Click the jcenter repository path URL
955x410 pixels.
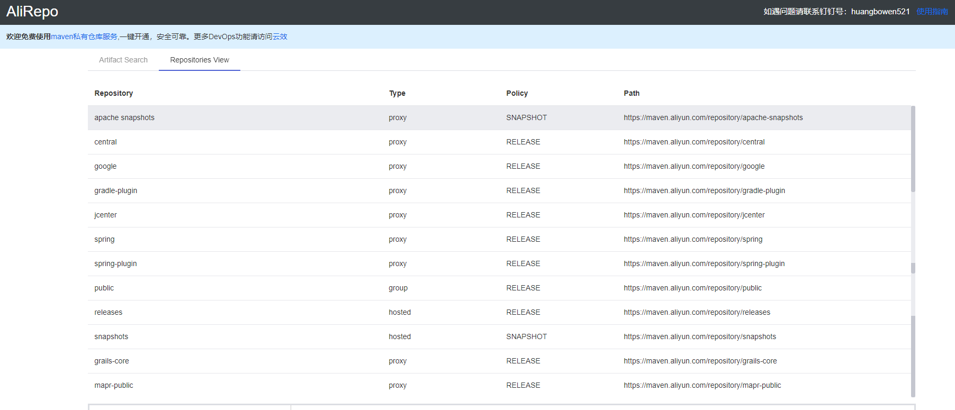tap(694, 215)
